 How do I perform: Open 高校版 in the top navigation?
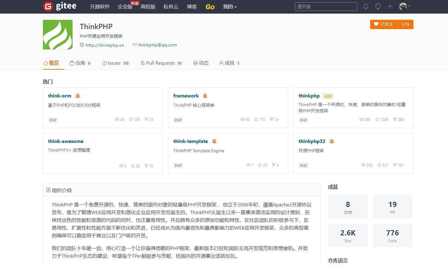coord(148,6)
